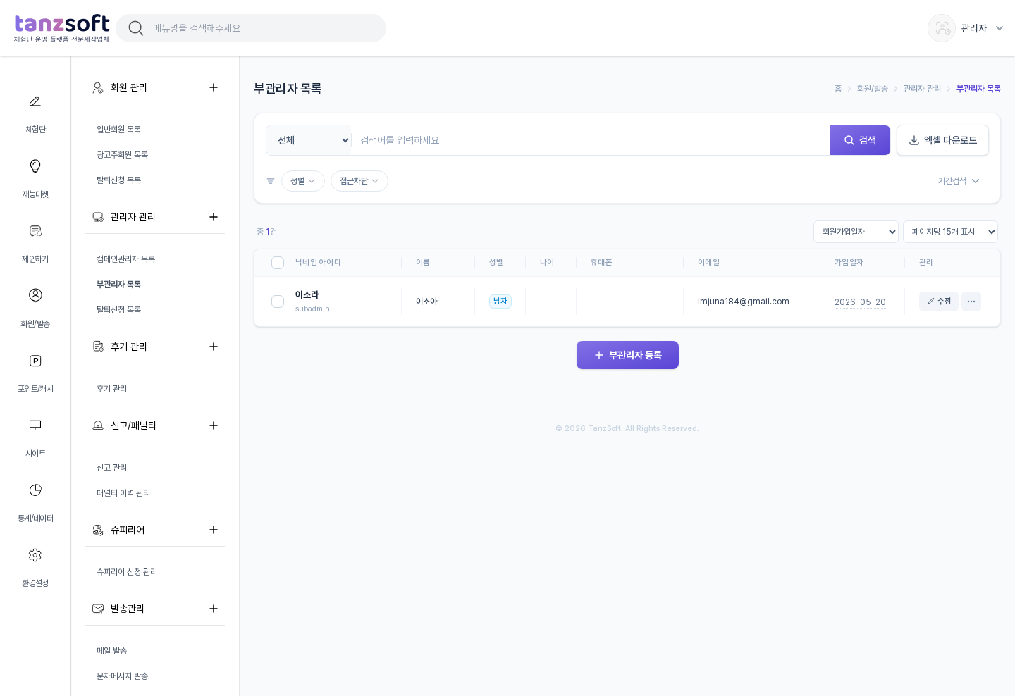
Task: Open the 접근차단 filter dropdown
Action: 359,181
